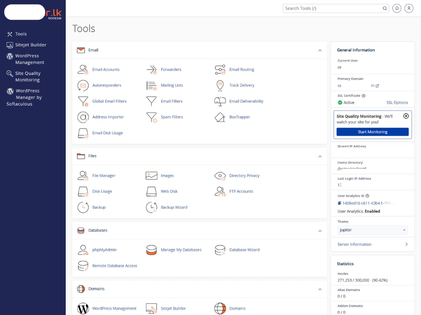The image size is (421, 315).
Task: Focus the Search Tools input field
Action: tap(332, 8)
